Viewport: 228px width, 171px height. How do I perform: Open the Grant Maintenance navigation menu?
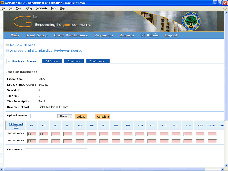tap(71, 35)
